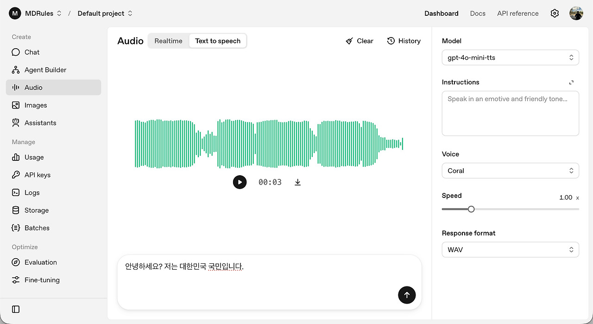Open History panel
The width and height of the screenshot is (593, 324).
point(404,41)
